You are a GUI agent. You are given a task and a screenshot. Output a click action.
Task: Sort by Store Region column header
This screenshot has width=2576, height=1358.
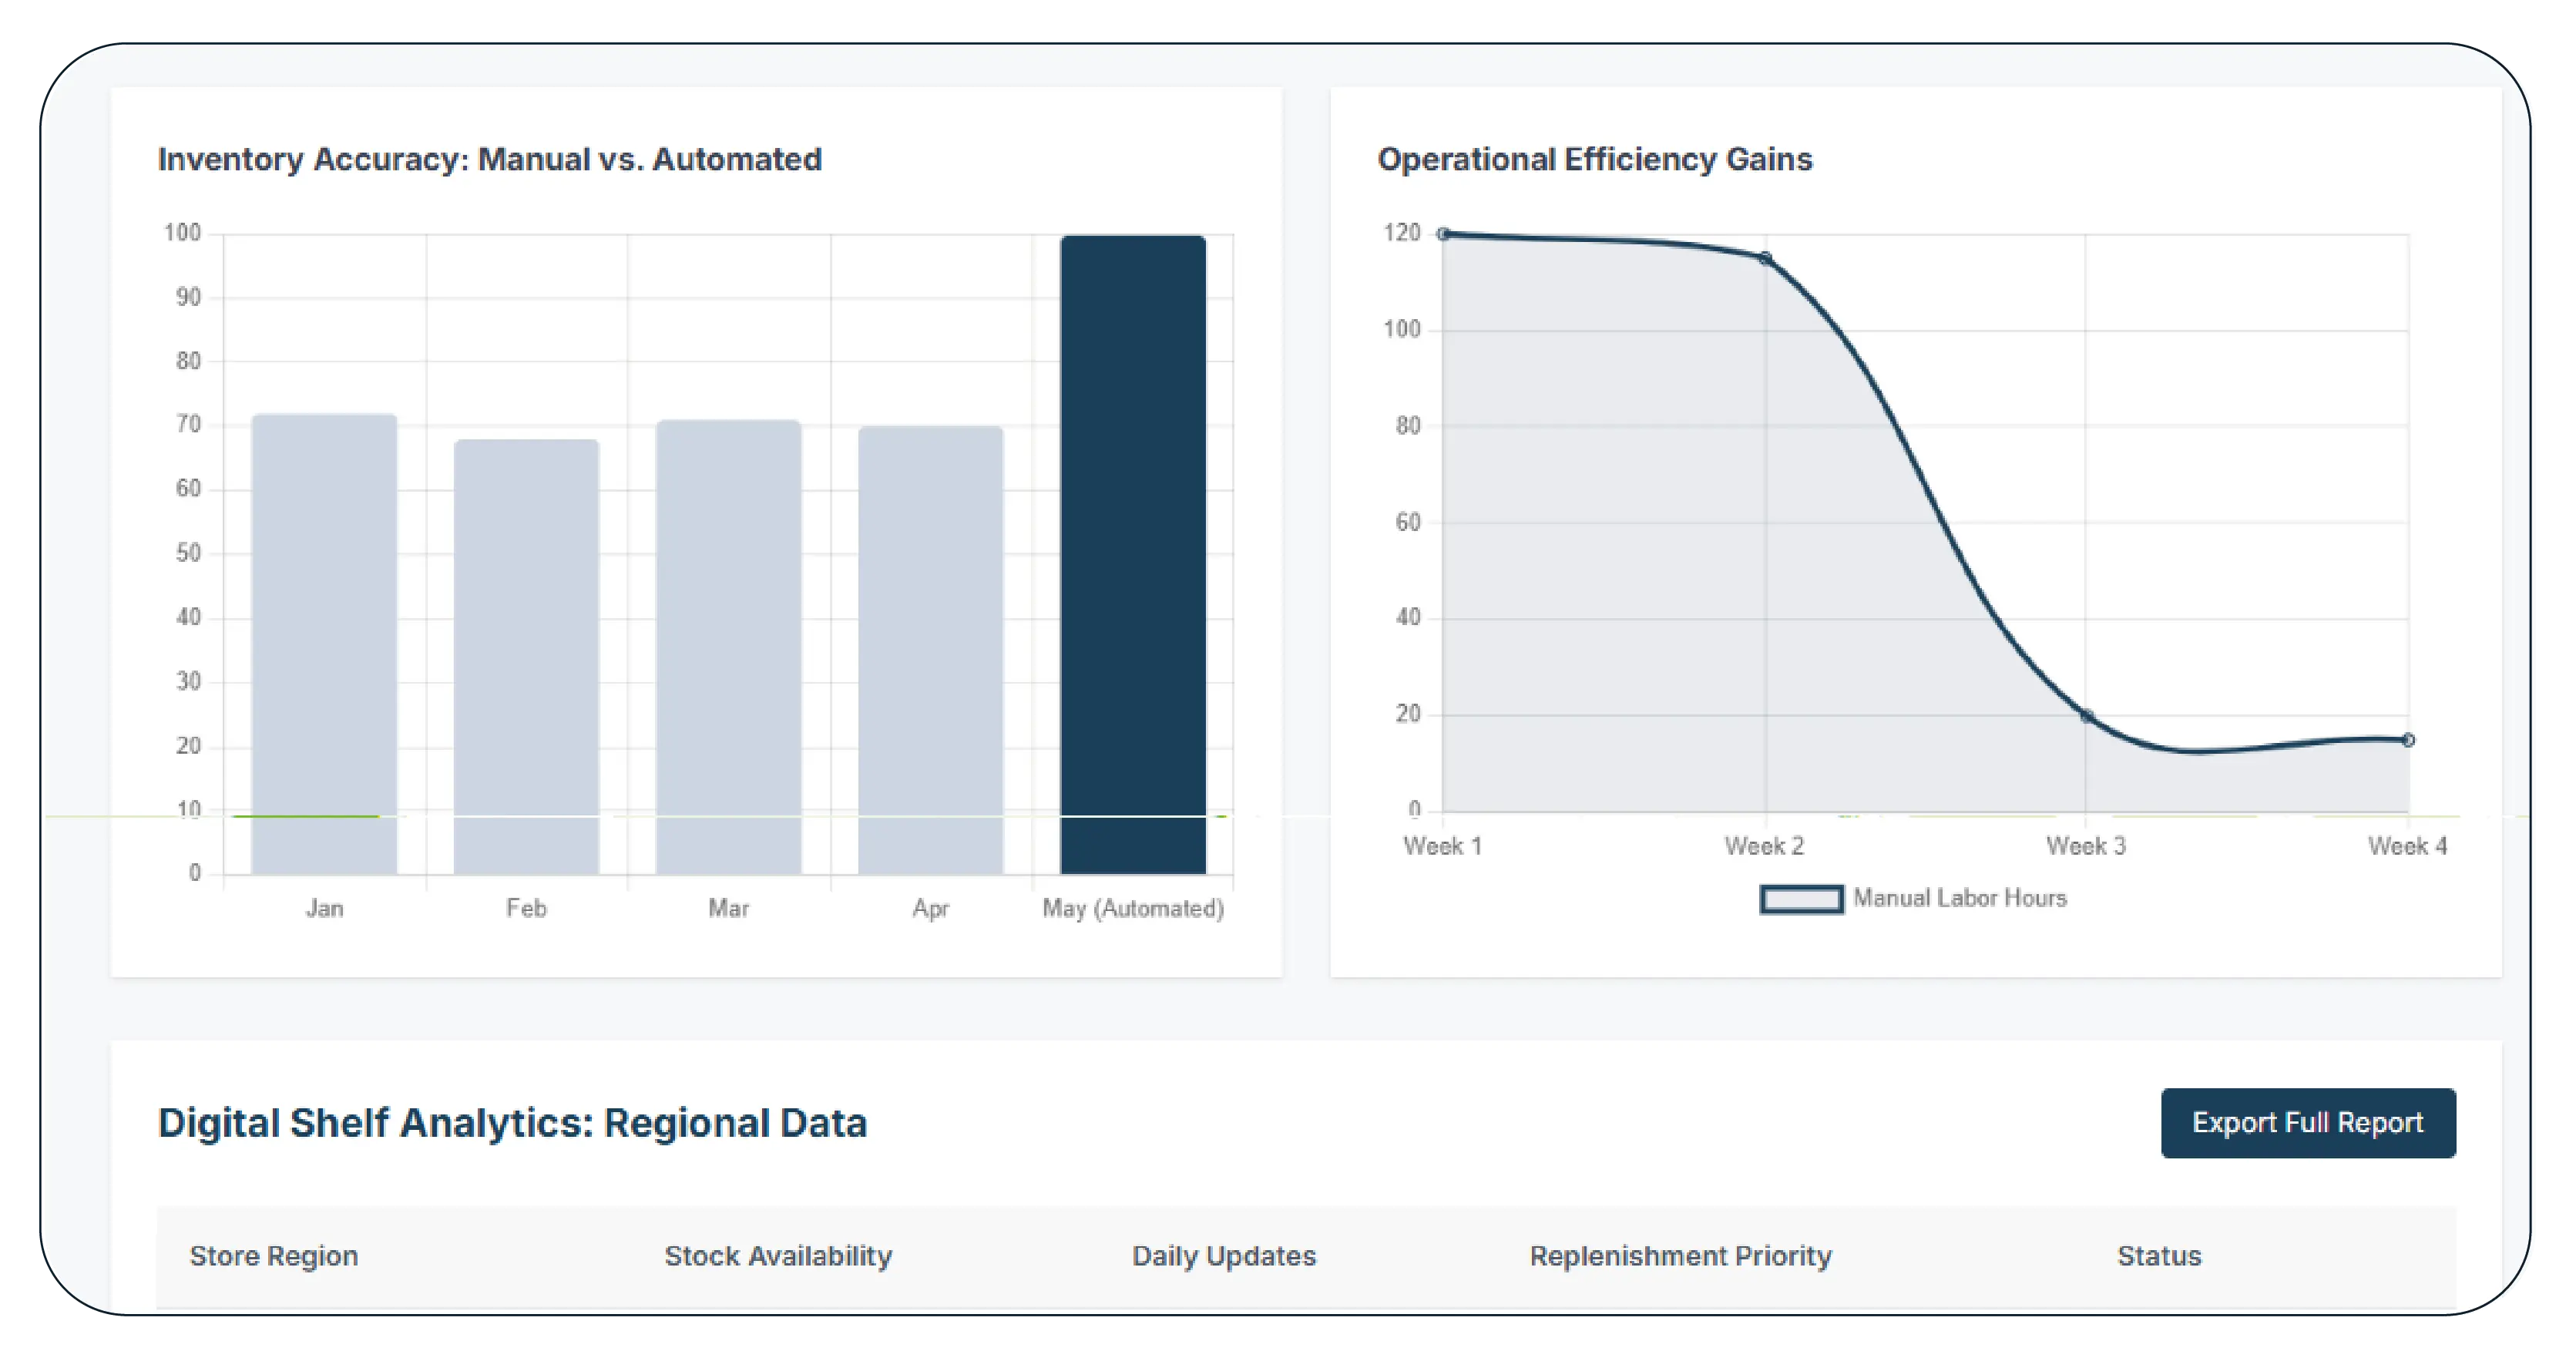[274, 1256]
